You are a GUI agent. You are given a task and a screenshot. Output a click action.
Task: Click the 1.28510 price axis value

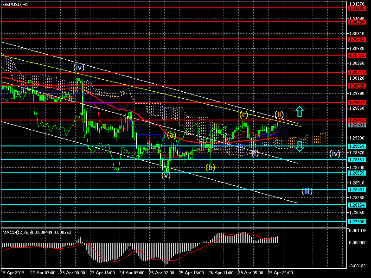[x=357, y=183]
